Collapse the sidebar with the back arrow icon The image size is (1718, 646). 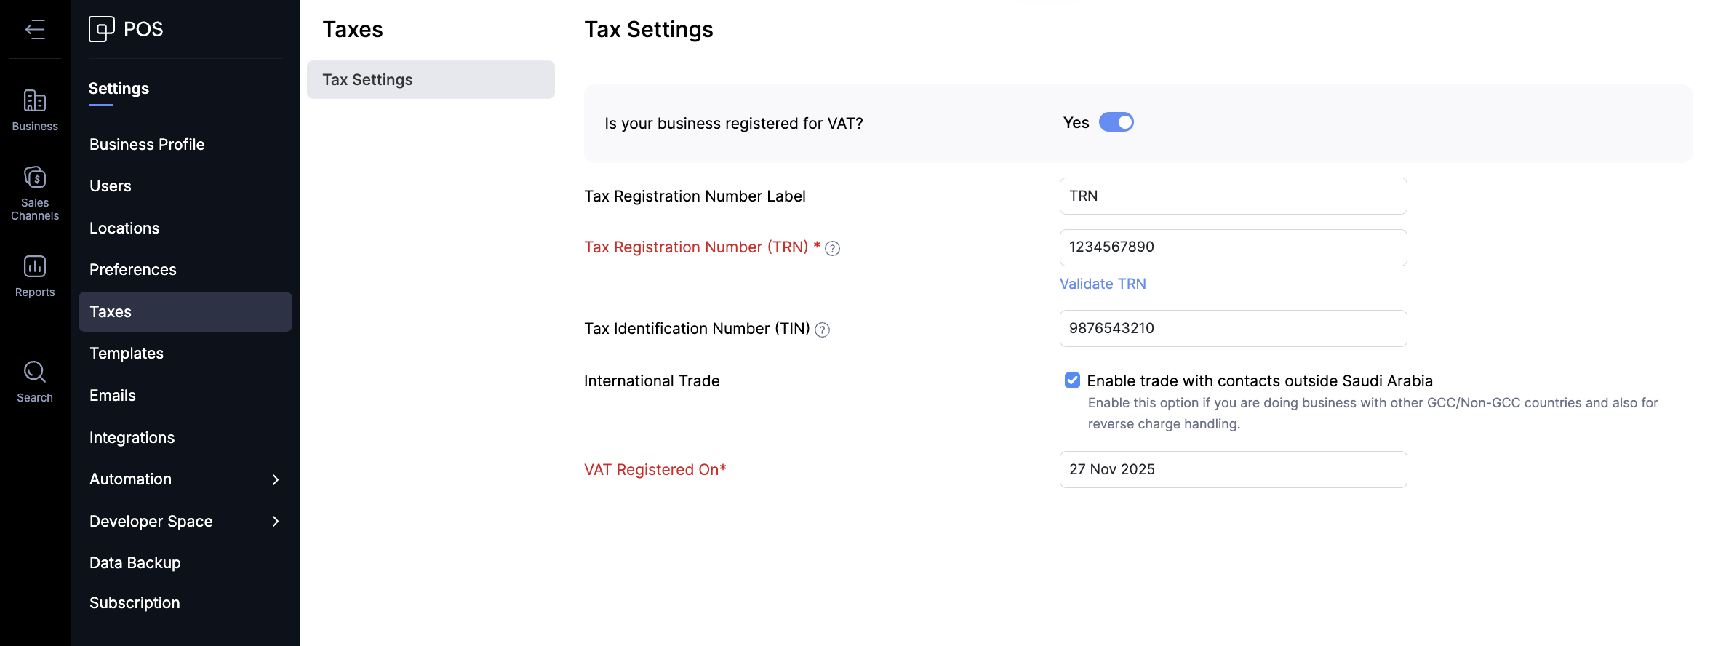[x=35, y=29]
